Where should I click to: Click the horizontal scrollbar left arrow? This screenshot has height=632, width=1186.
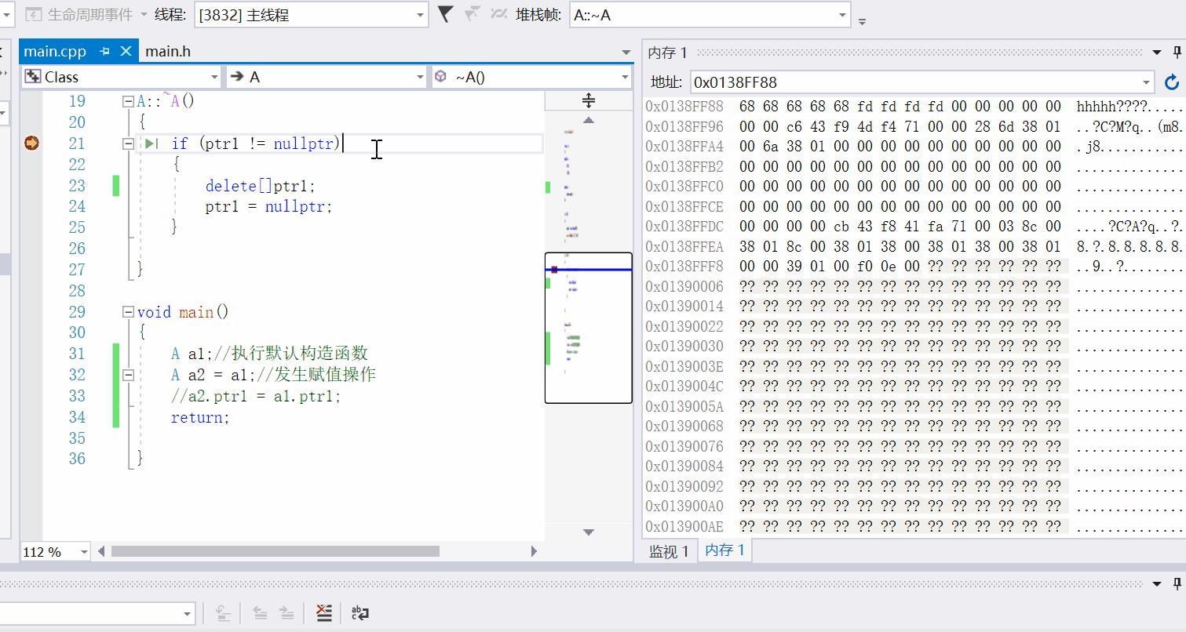pyautogui.click(x=101, y=551)
